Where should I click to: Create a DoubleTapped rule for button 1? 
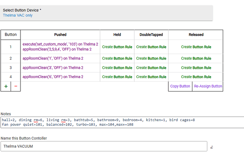click(x=151, y=47)
